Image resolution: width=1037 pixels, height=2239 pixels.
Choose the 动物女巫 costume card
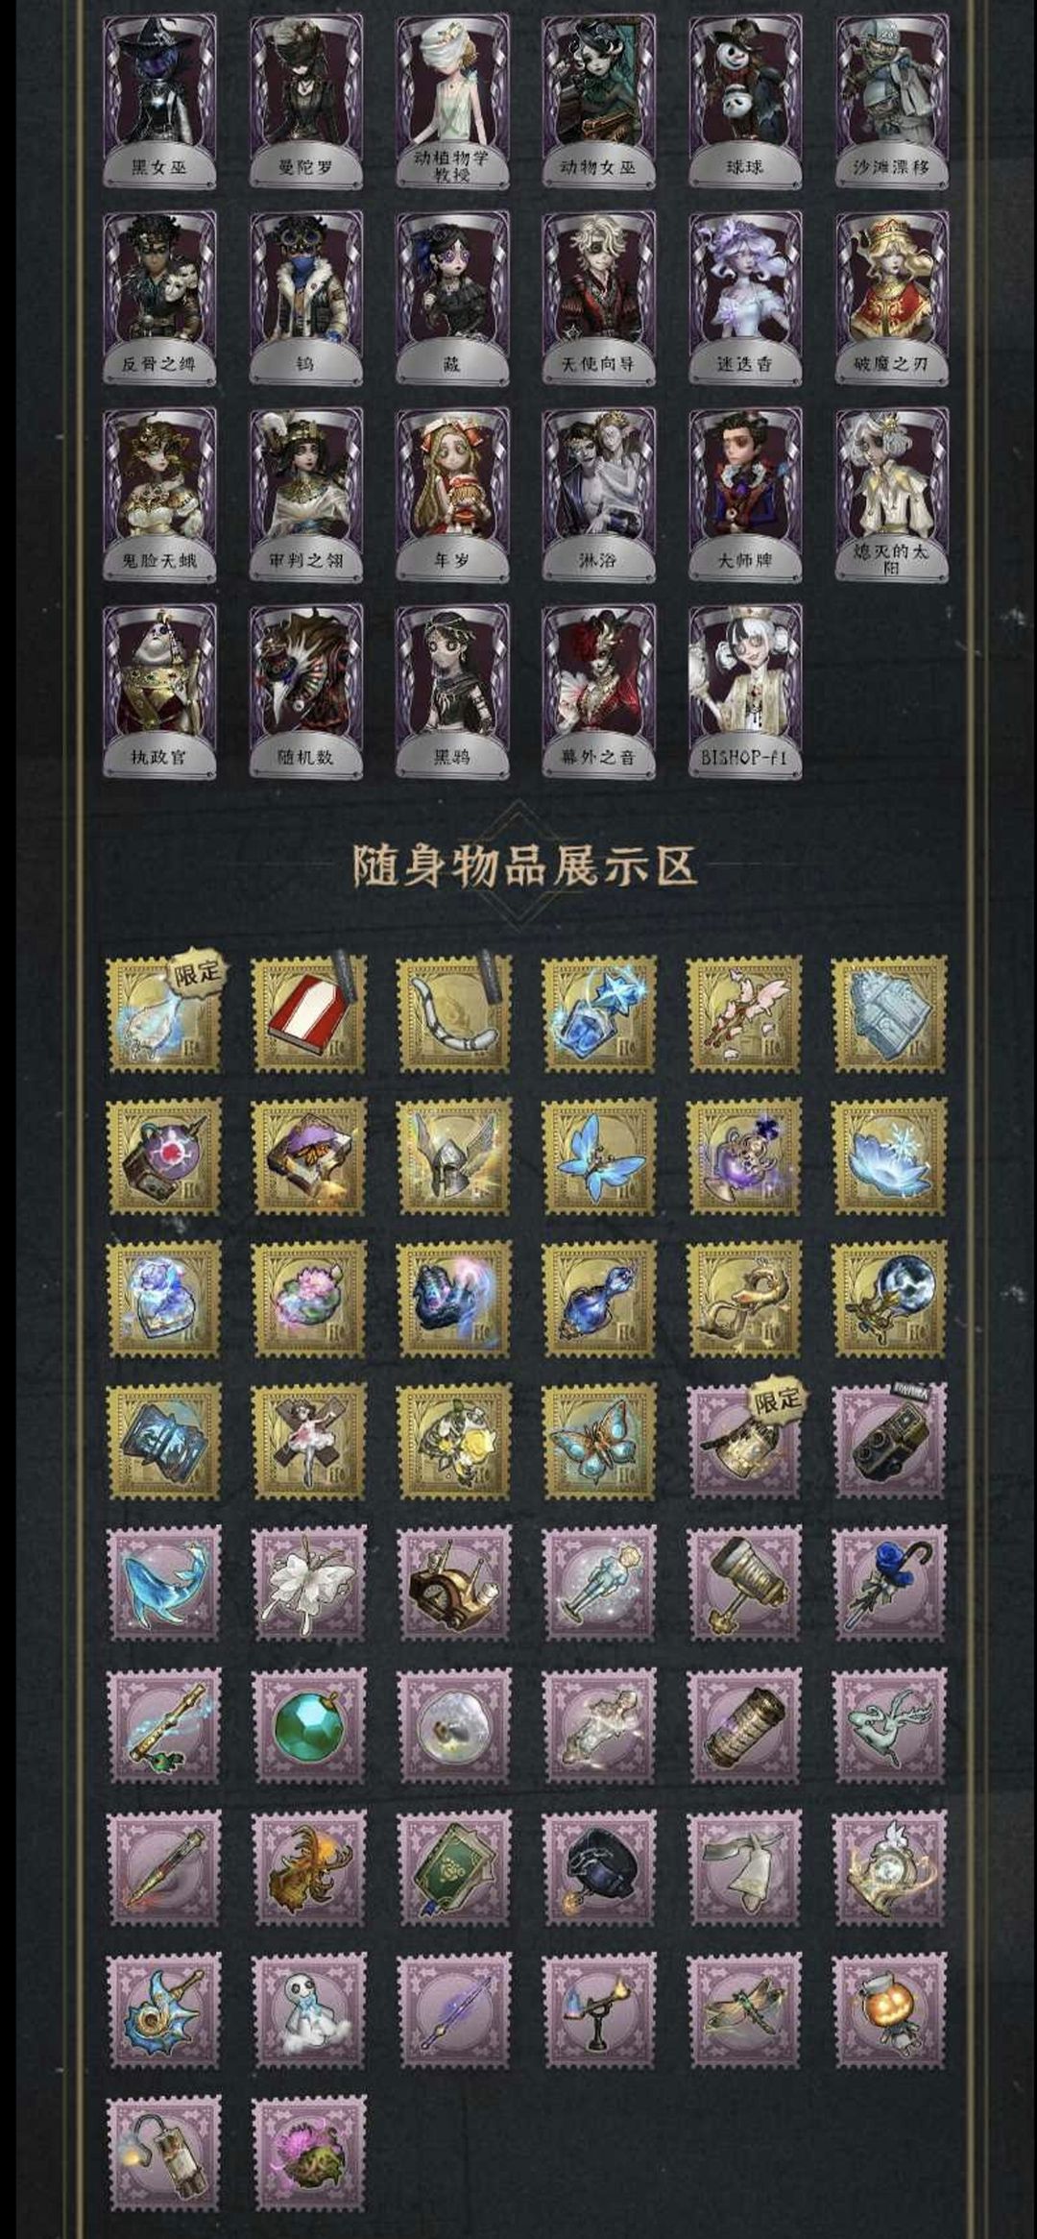(598, 102)
